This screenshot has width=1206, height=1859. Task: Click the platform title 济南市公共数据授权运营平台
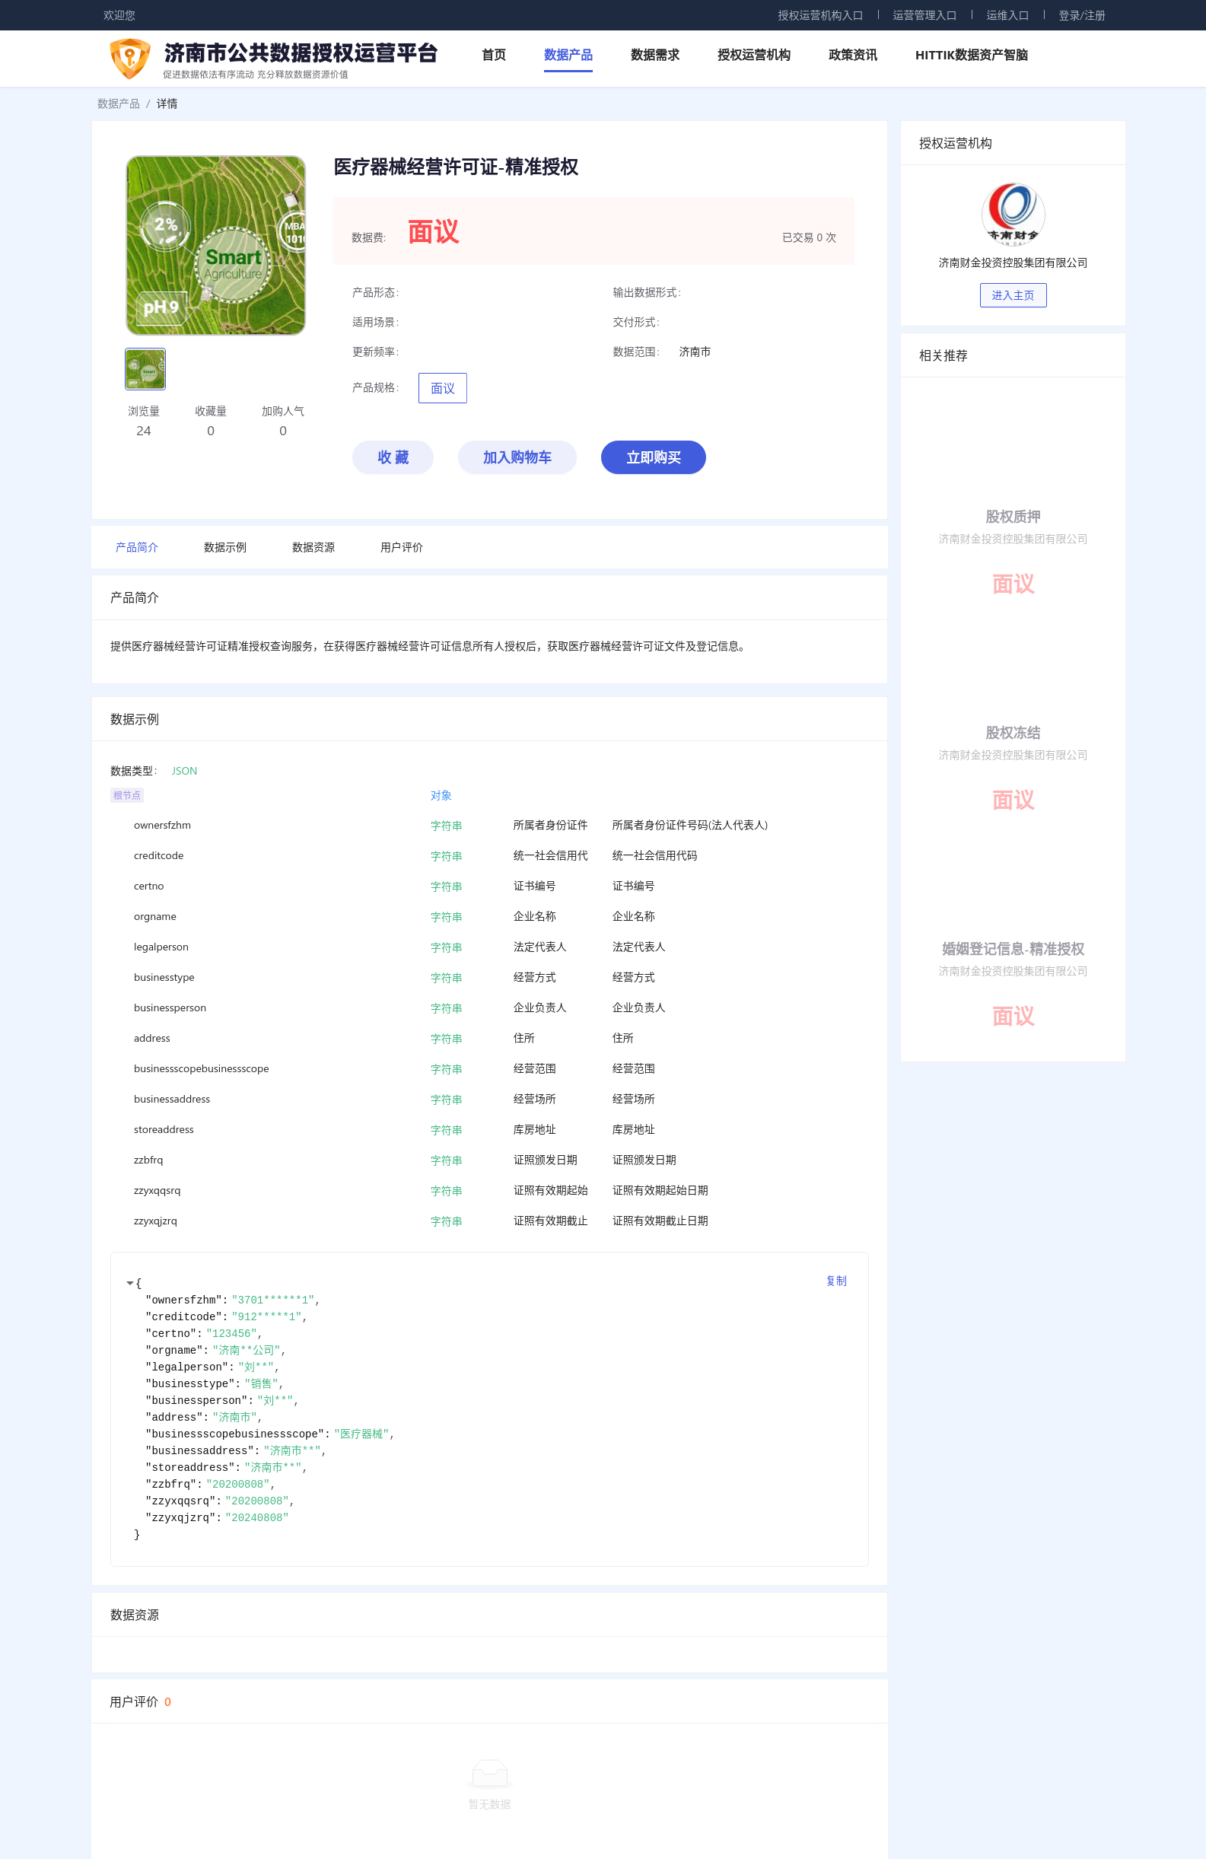click(301, 53)
